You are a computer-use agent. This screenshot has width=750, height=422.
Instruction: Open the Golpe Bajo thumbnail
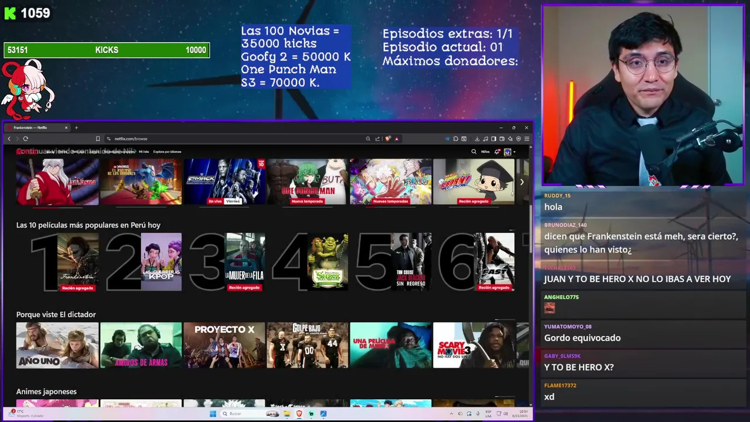point(308,345)
